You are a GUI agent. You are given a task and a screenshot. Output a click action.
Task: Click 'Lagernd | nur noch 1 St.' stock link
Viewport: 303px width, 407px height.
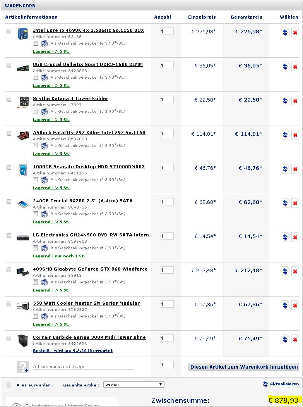pyautogui.click(x=59, y=256)
